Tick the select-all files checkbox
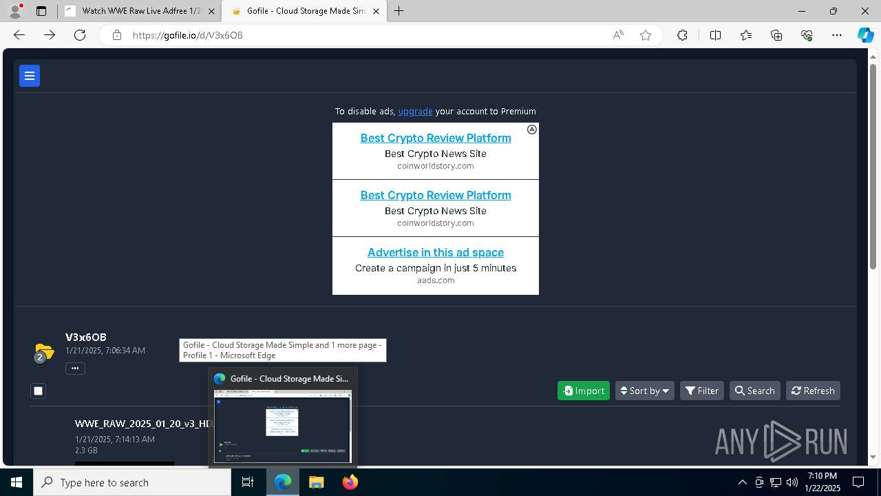The height and width of the screenshot is (496, 881). (39, 391)
